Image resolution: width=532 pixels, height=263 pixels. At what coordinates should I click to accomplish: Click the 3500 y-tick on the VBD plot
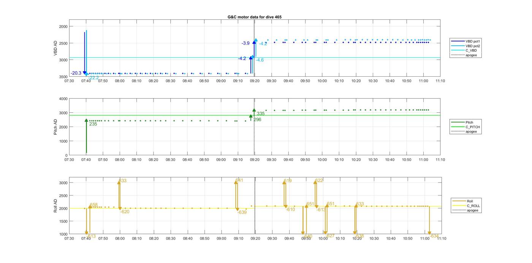[63, 77]
